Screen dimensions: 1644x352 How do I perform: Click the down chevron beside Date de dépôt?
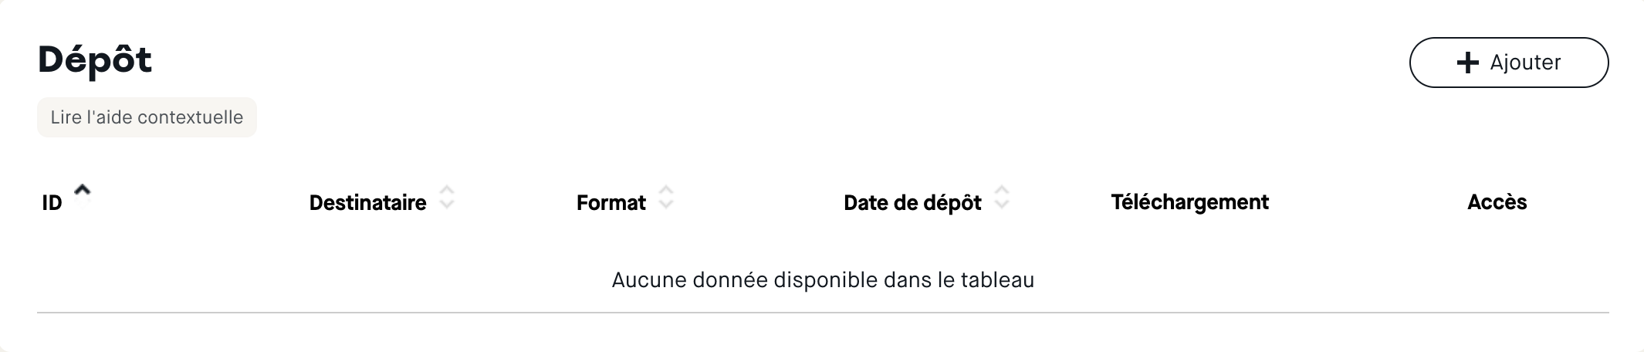pos(1002,205)
